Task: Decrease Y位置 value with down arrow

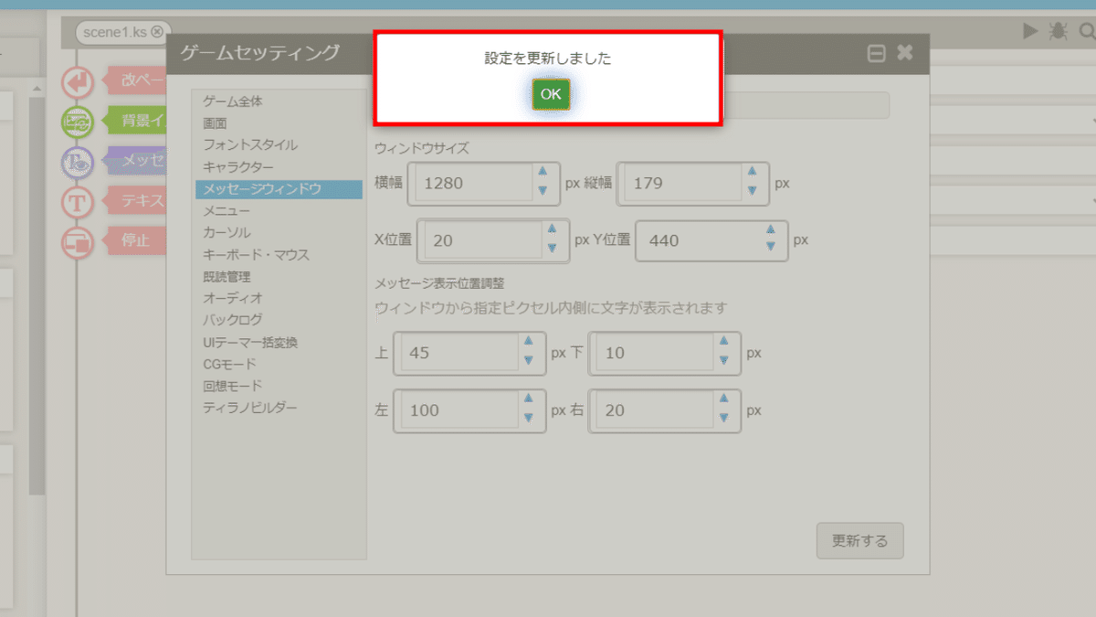Action: click(771, 246)
